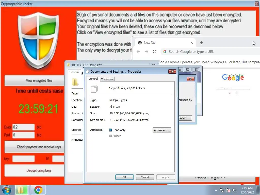Click the taskbar date 12/6/2022

(x=247, y=192)
